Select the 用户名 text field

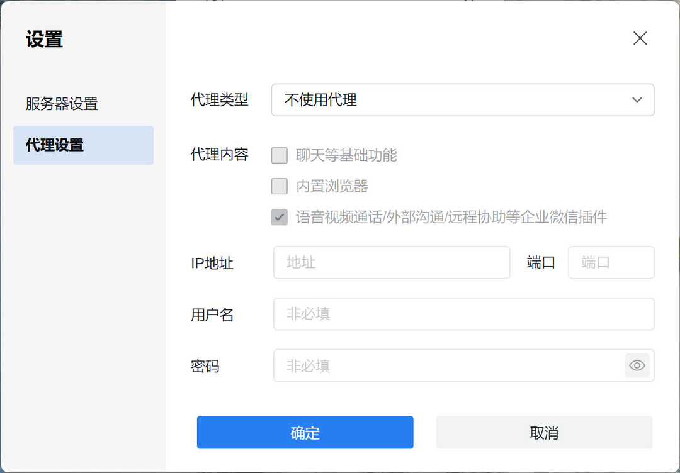coord(463,314)
